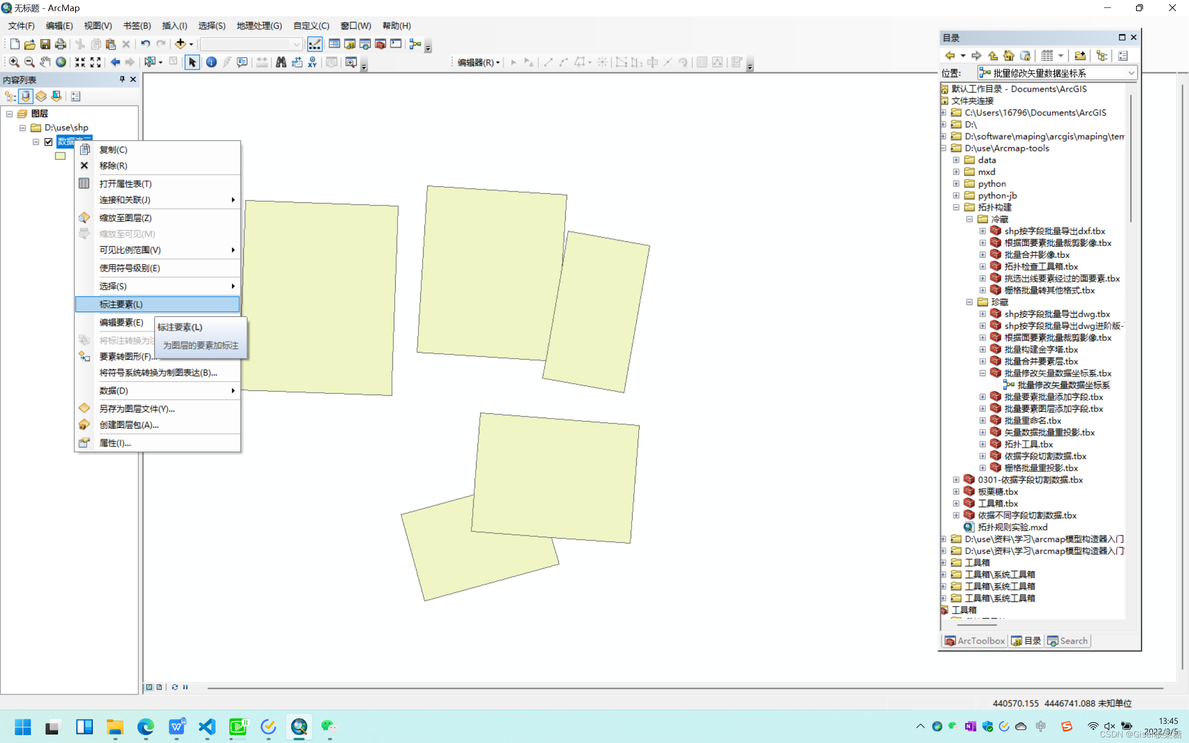The image size is (1189, 743).
Task: Choose Open Attribute Table in context menu
Action: coord(125,184)
